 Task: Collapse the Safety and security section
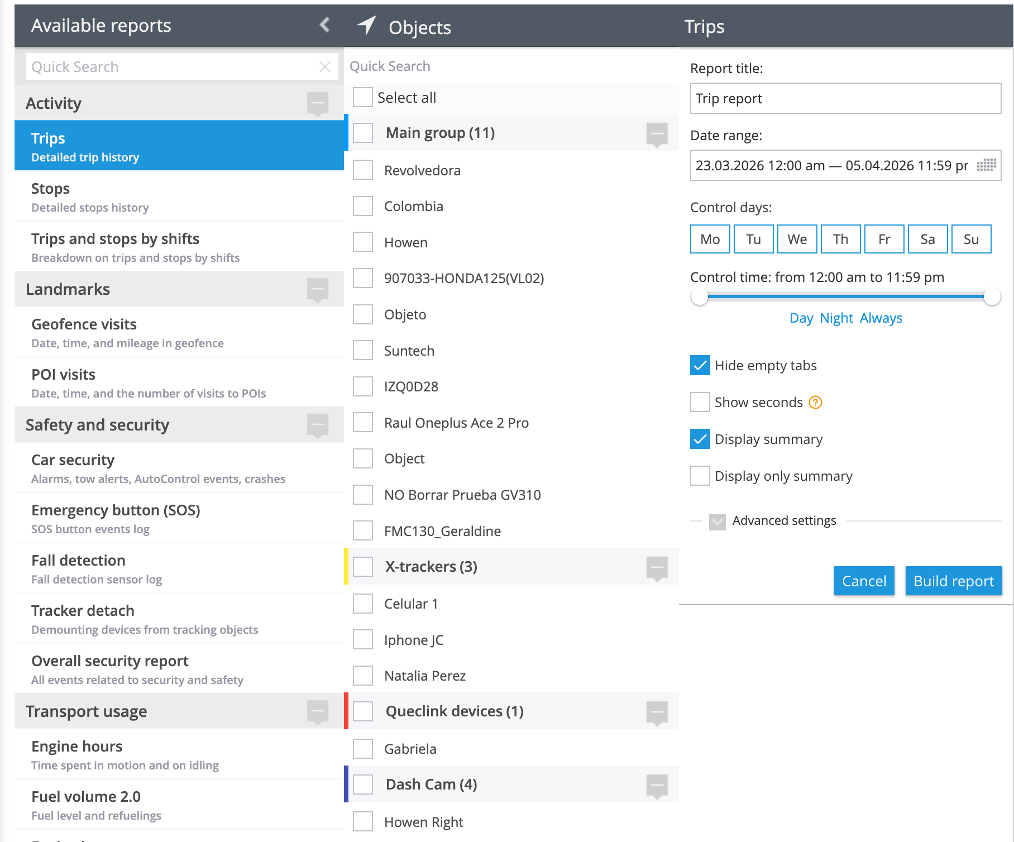click(318, 425)
